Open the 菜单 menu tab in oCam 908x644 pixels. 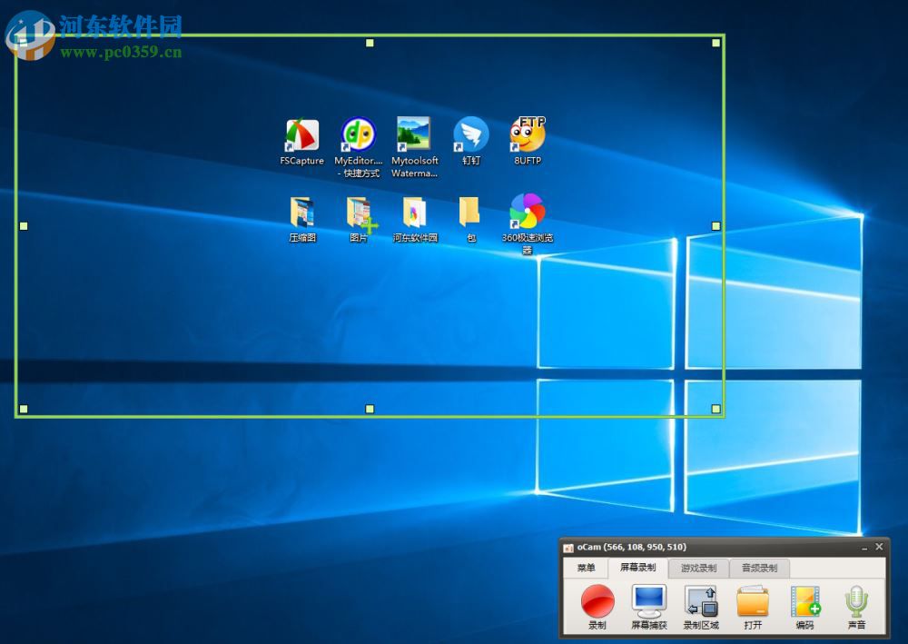pos(586,568)
